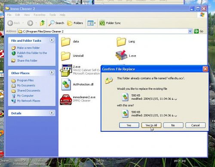This screenshot has width=215, height=167.
Task: Select the Lang folder icon
Action: point(121,42)
